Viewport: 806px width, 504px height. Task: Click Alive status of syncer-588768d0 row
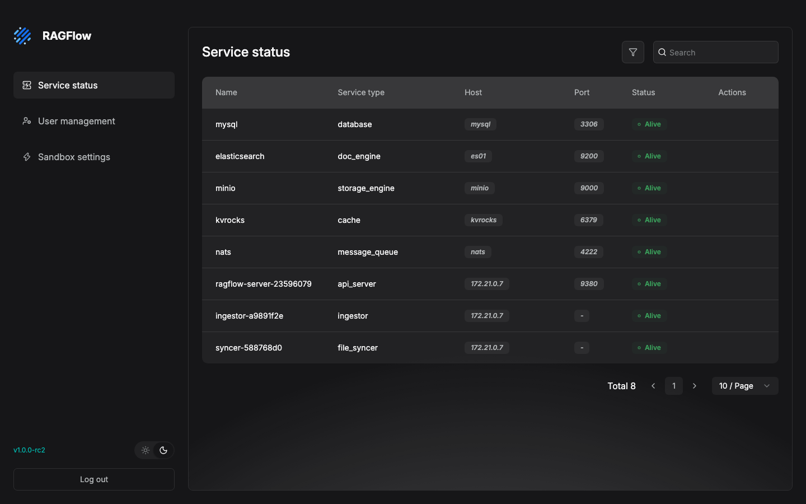pos(649,348)
